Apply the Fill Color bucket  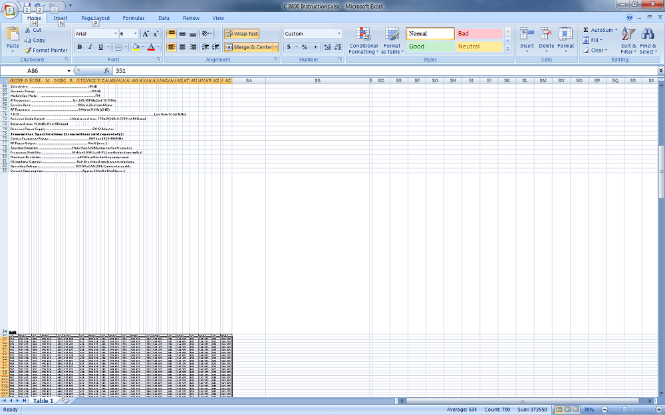pos(136,47)
